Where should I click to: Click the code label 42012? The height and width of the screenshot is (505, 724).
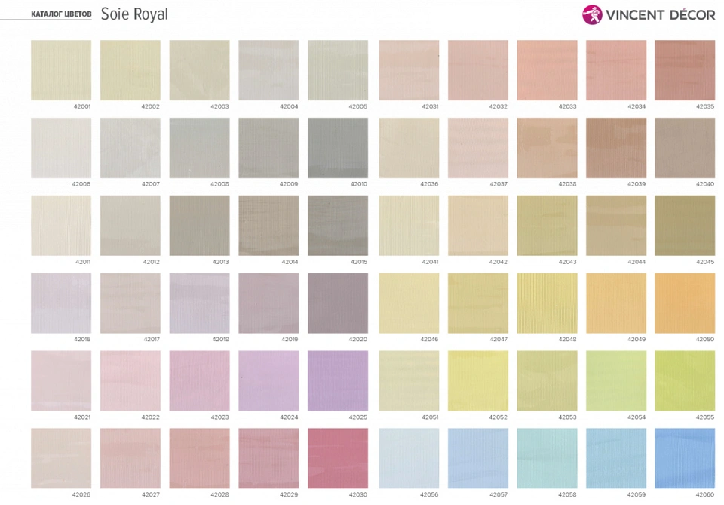[x=151, y=262]
